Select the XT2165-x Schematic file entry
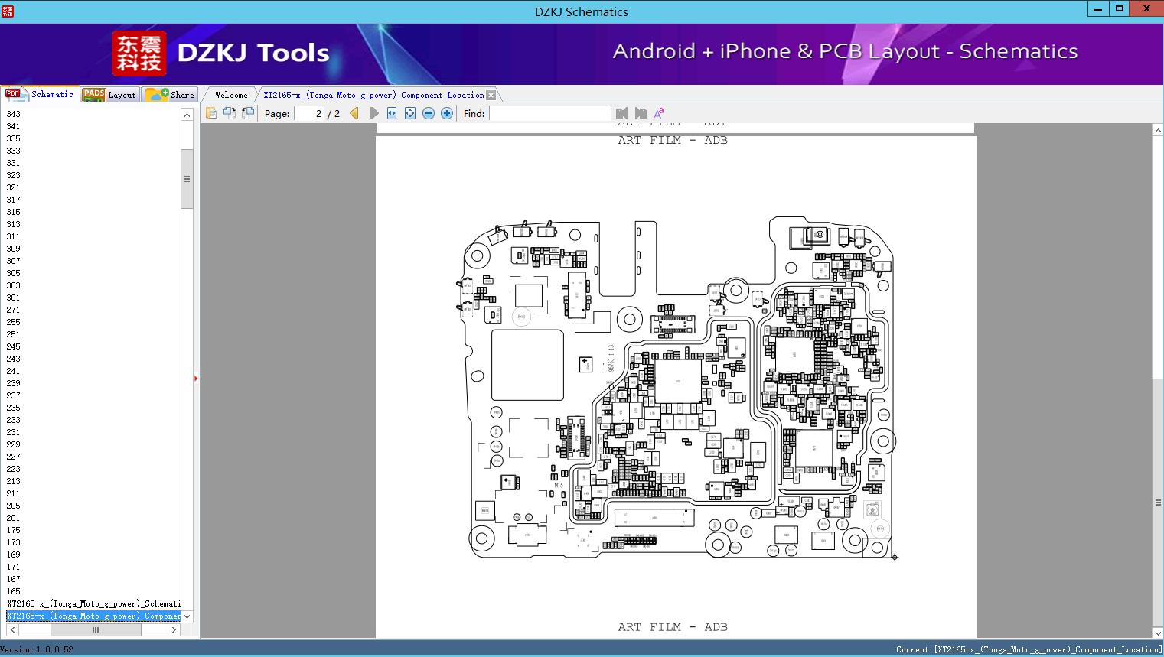This screenshot has width=1164, height=657. [x=93, y=603]
